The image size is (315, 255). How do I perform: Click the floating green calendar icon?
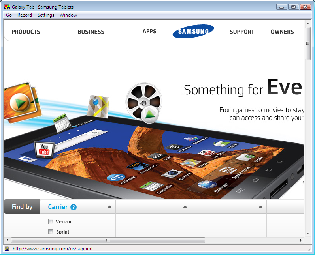pos(62,124)
